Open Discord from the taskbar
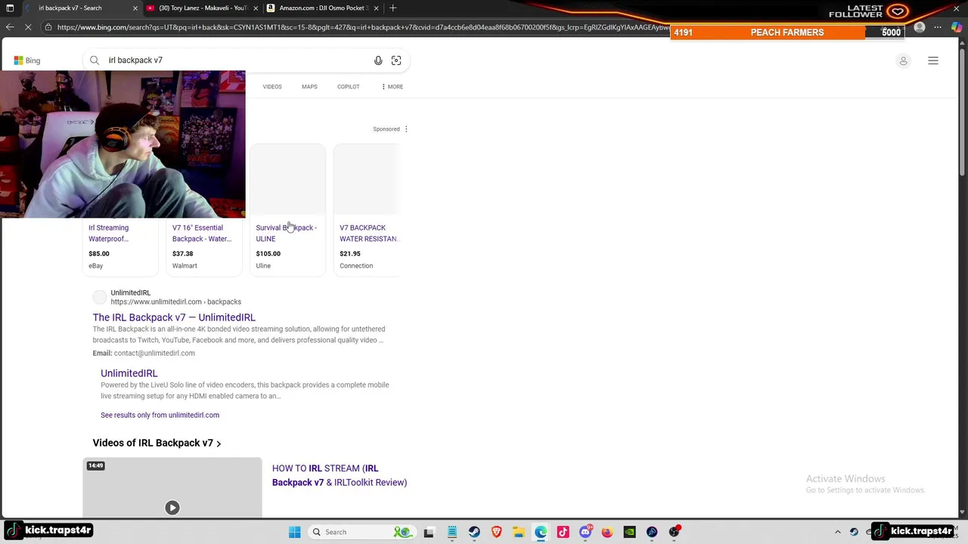 [x=585, y=532]
